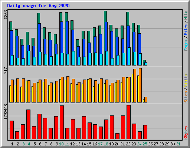This screenshot has height=148, width=190.
Task: Click the 1792448 KBytes axis label
Action: (6, 112)
